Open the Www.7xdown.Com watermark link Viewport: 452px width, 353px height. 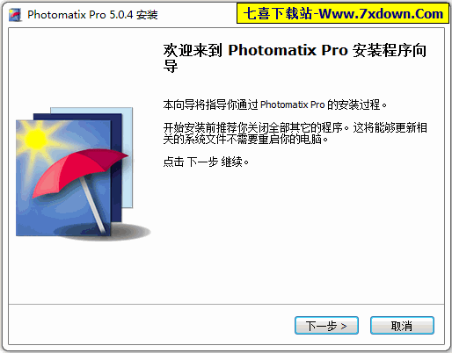click(381, 13)
